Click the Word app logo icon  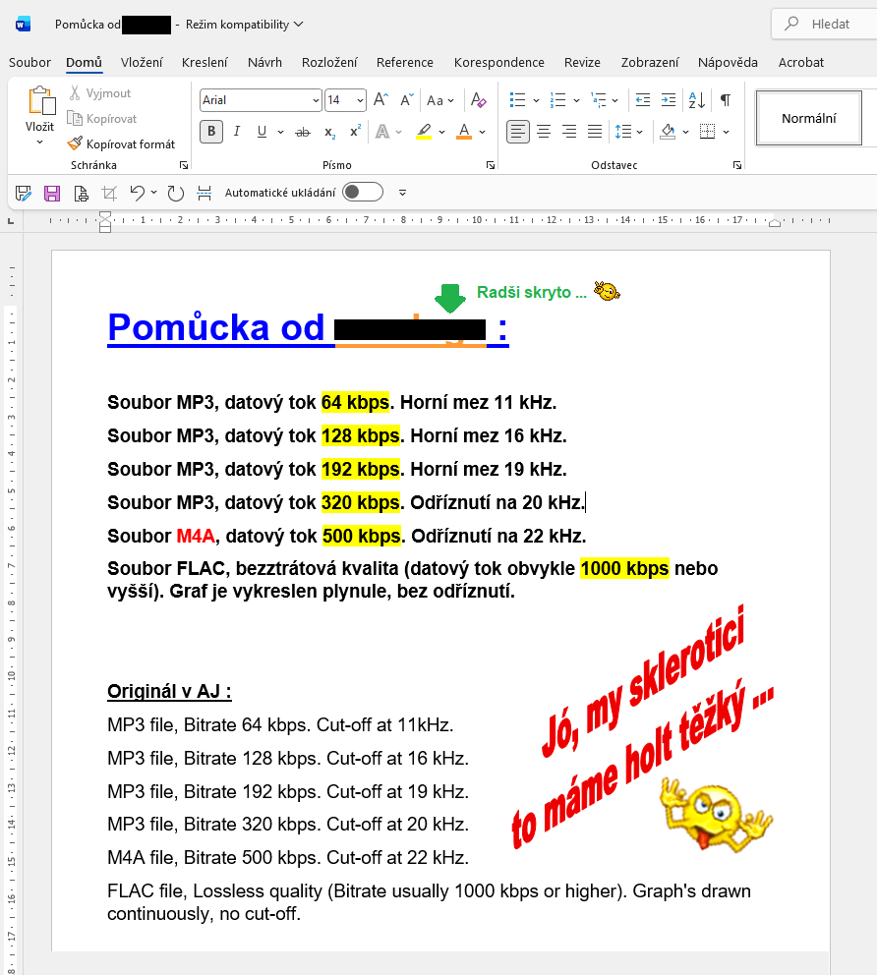(23, 25)
